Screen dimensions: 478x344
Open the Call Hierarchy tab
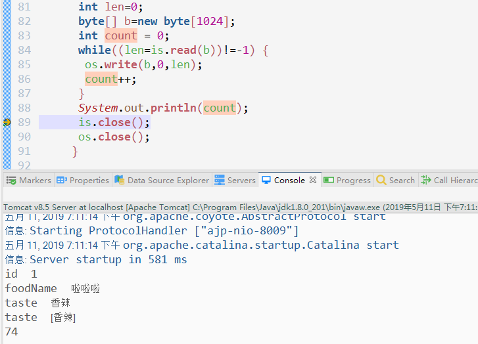(x=448, y=181)
